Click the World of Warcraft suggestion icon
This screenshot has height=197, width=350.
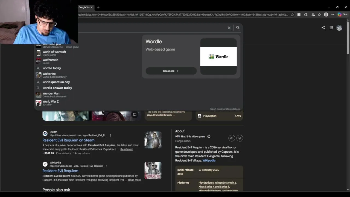pos(38,53)
